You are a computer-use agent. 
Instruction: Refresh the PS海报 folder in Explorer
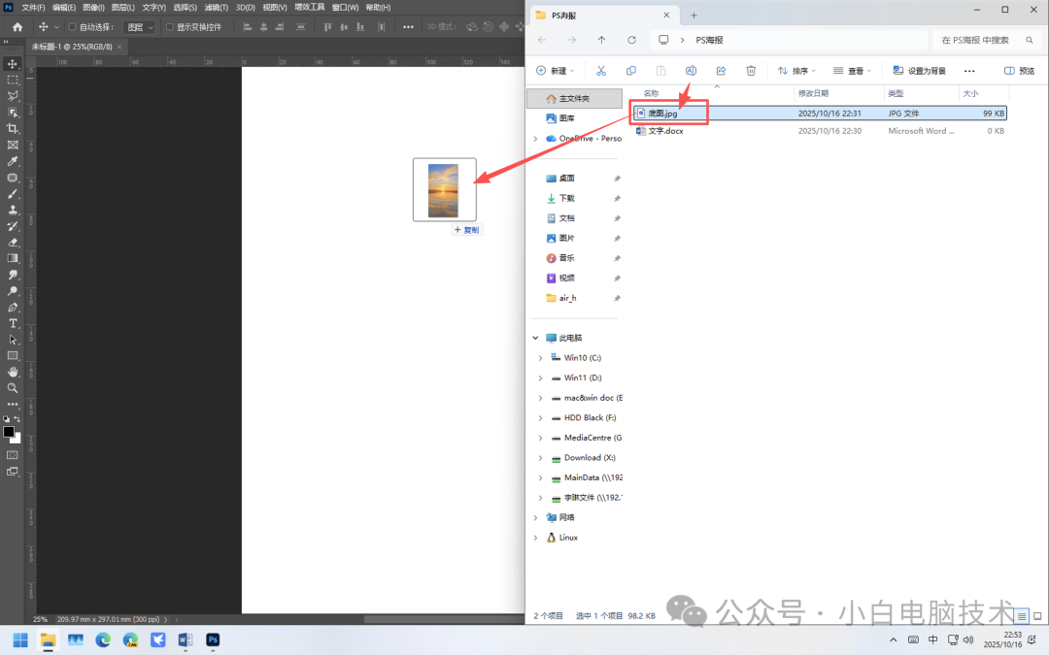631,40
